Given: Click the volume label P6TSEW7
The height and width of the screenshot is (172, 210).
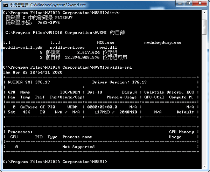Looking at the screenshot, I should (x=64, y=18).
